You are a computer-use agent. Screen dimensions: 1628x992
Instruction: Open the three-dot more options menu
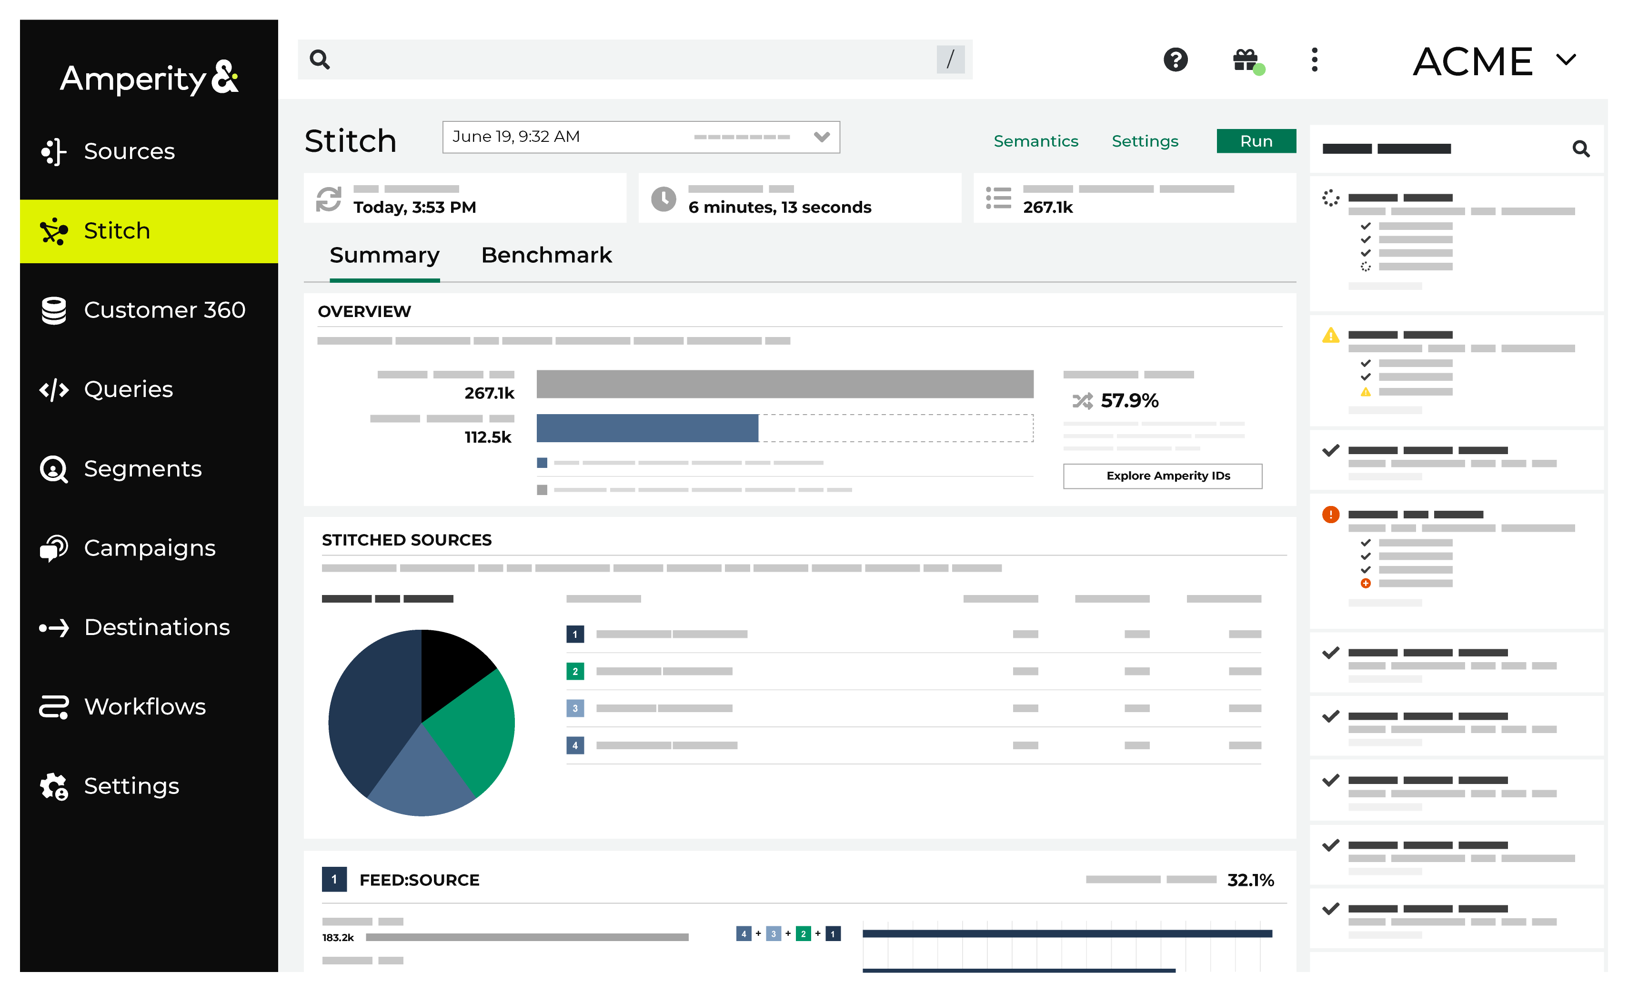point(1314,60)
